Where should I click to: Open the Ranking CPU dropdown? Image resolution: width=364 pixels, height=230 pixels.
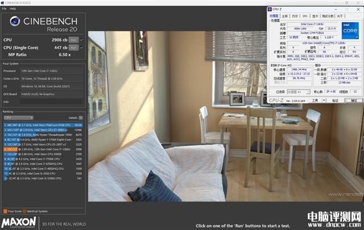[x=18, y=118]
